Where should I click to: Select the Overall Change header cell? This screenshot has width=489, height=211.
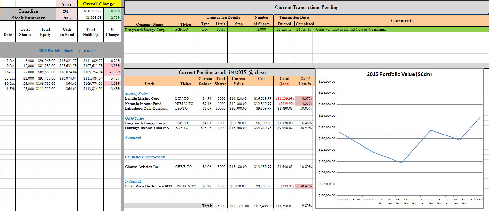click(100, 4)
